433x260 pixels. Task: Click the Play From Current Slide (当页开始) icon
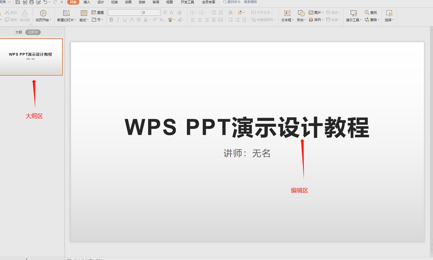43,13
